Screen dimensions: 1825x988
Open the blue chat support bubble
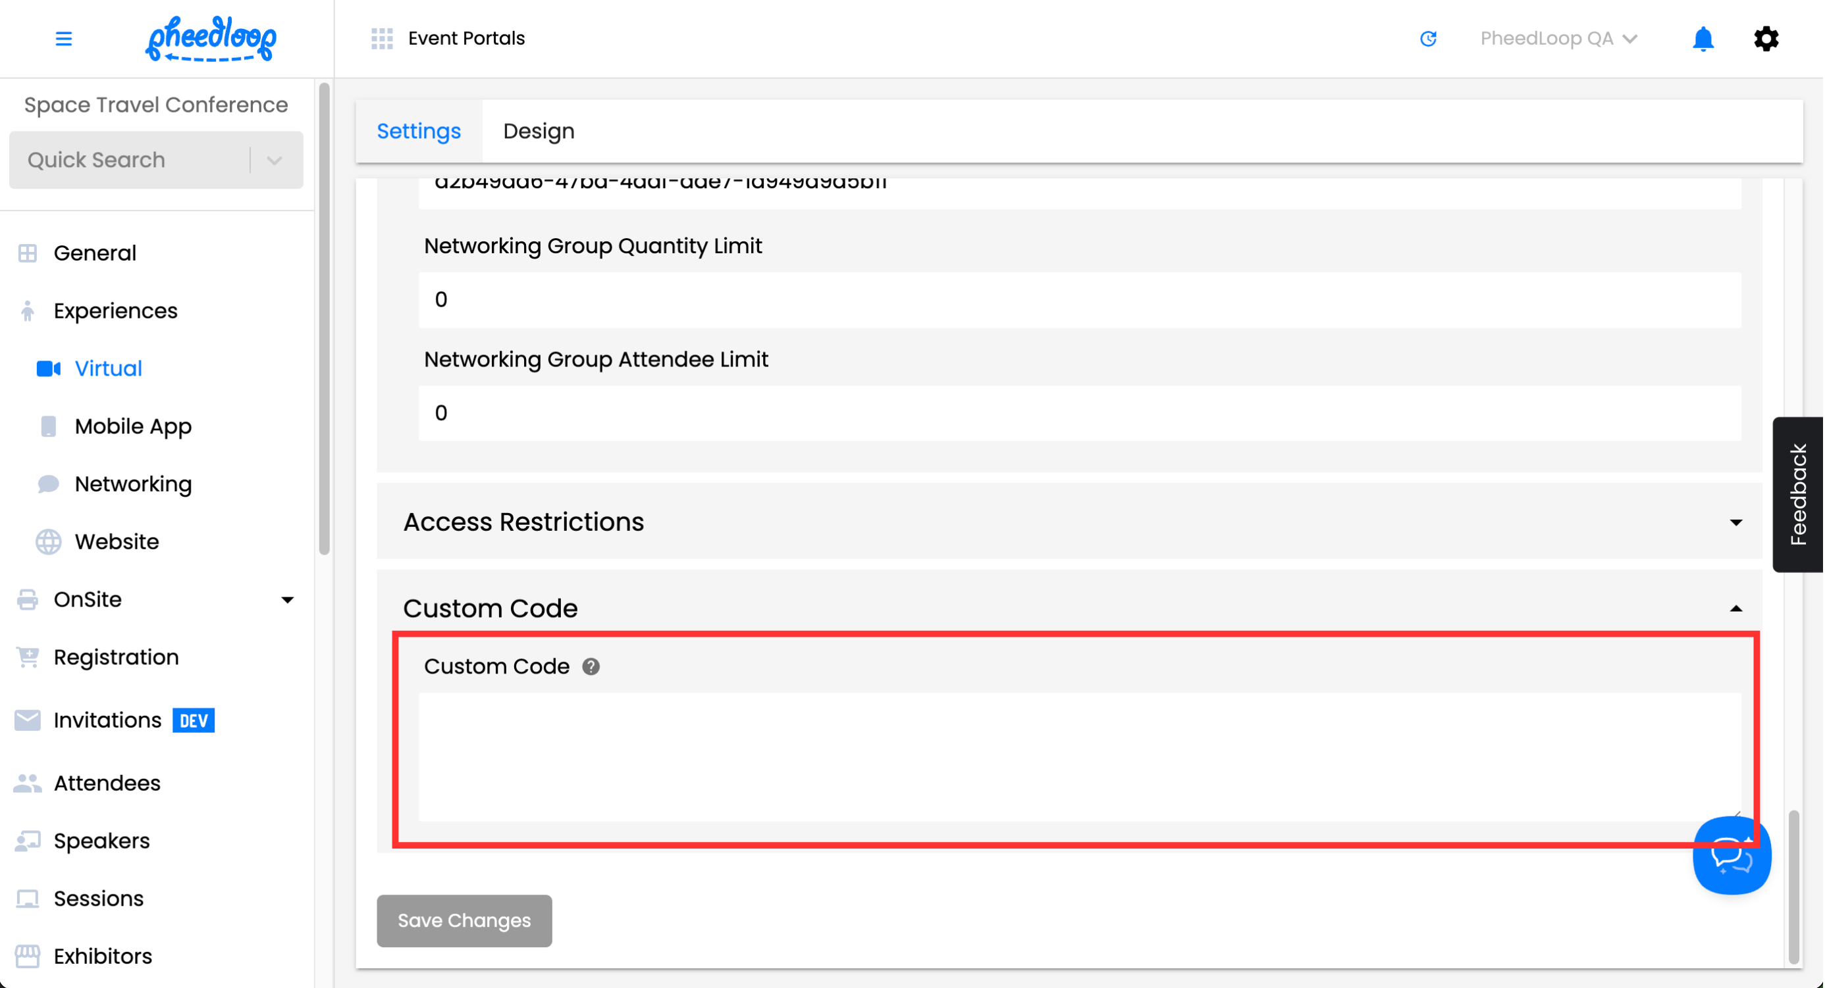point(1731,855)
